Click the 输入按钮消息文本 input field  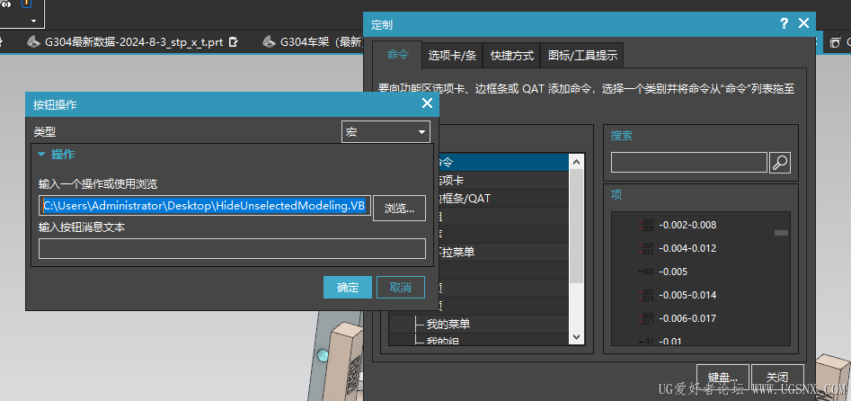[x=232, y=248]
